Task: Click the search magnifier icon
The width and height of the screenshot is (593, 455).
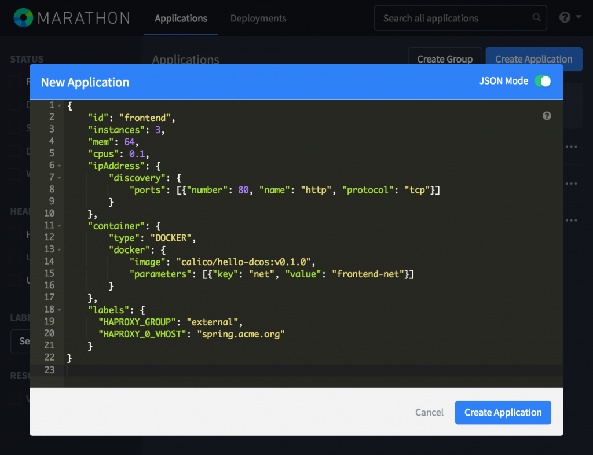Action: point(536,17)
